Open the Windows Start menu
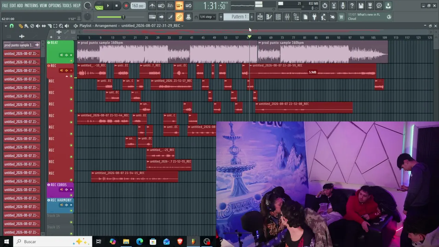Image resolution: width=439 pixels, height=247 pixels. [x=7, y=242]
